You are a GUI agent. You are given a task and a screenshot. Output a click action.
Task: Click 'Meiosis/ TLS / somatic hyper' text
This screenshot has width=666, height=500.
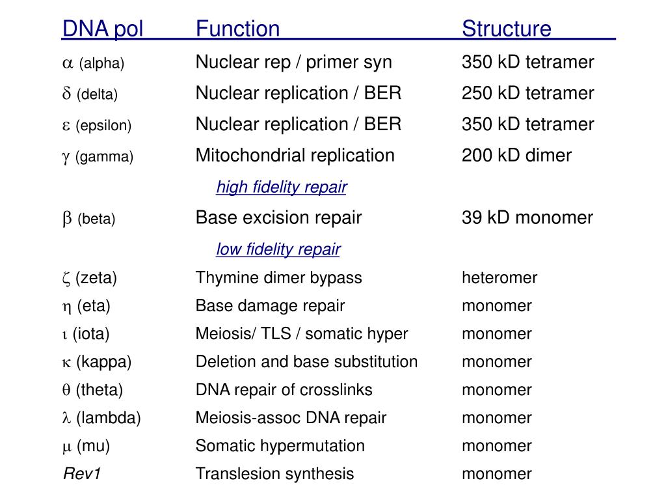point(302,334)
